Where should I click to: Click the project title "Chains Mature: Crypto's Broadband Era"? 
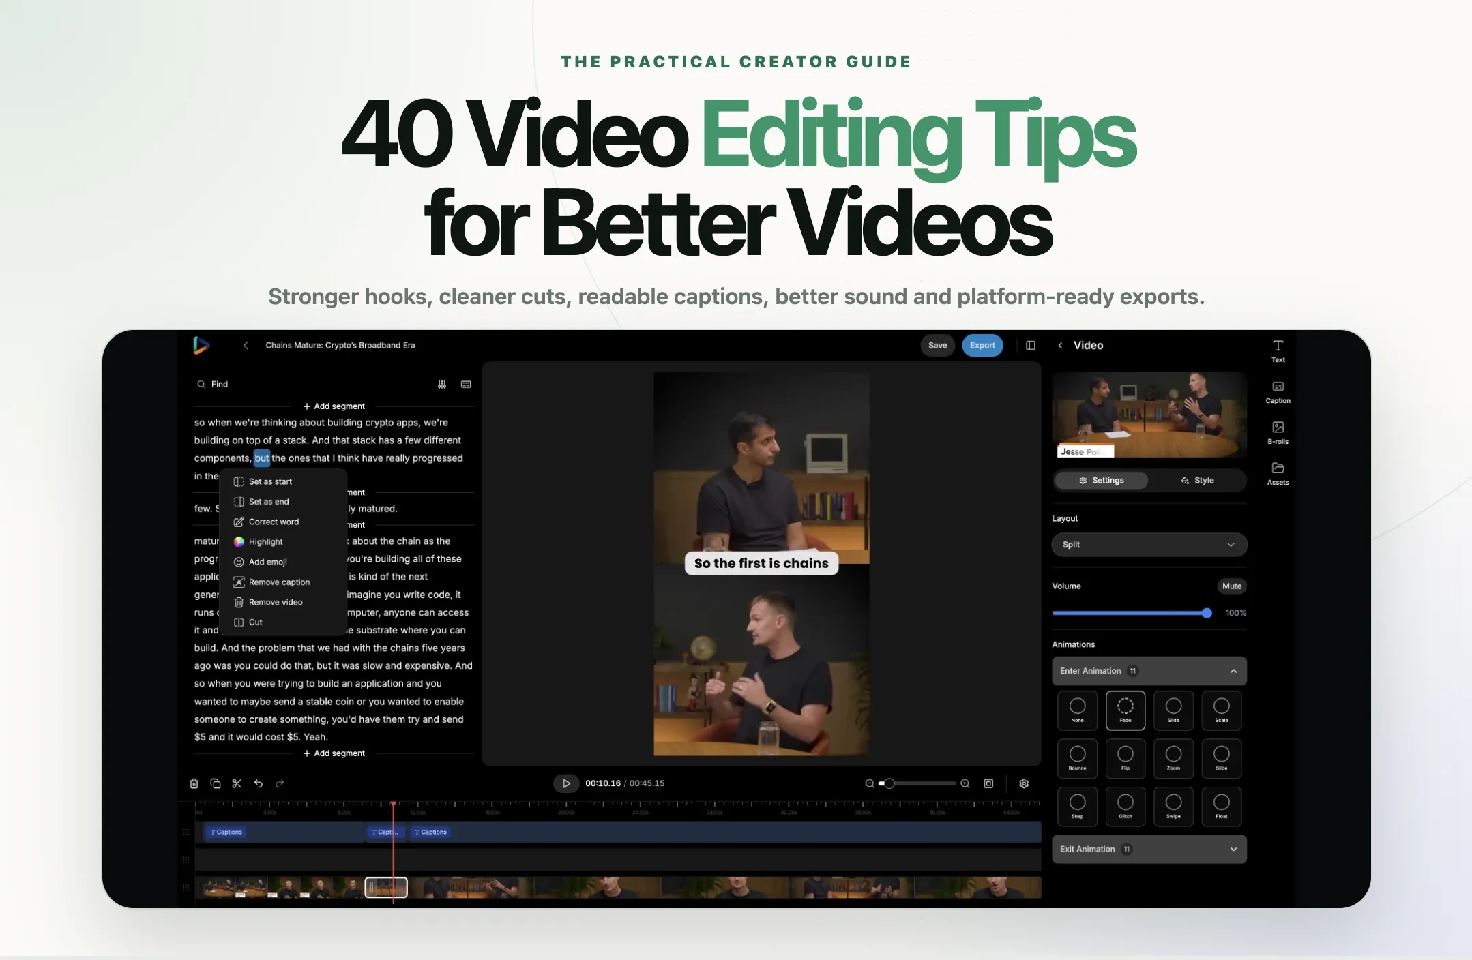(340, 346)
